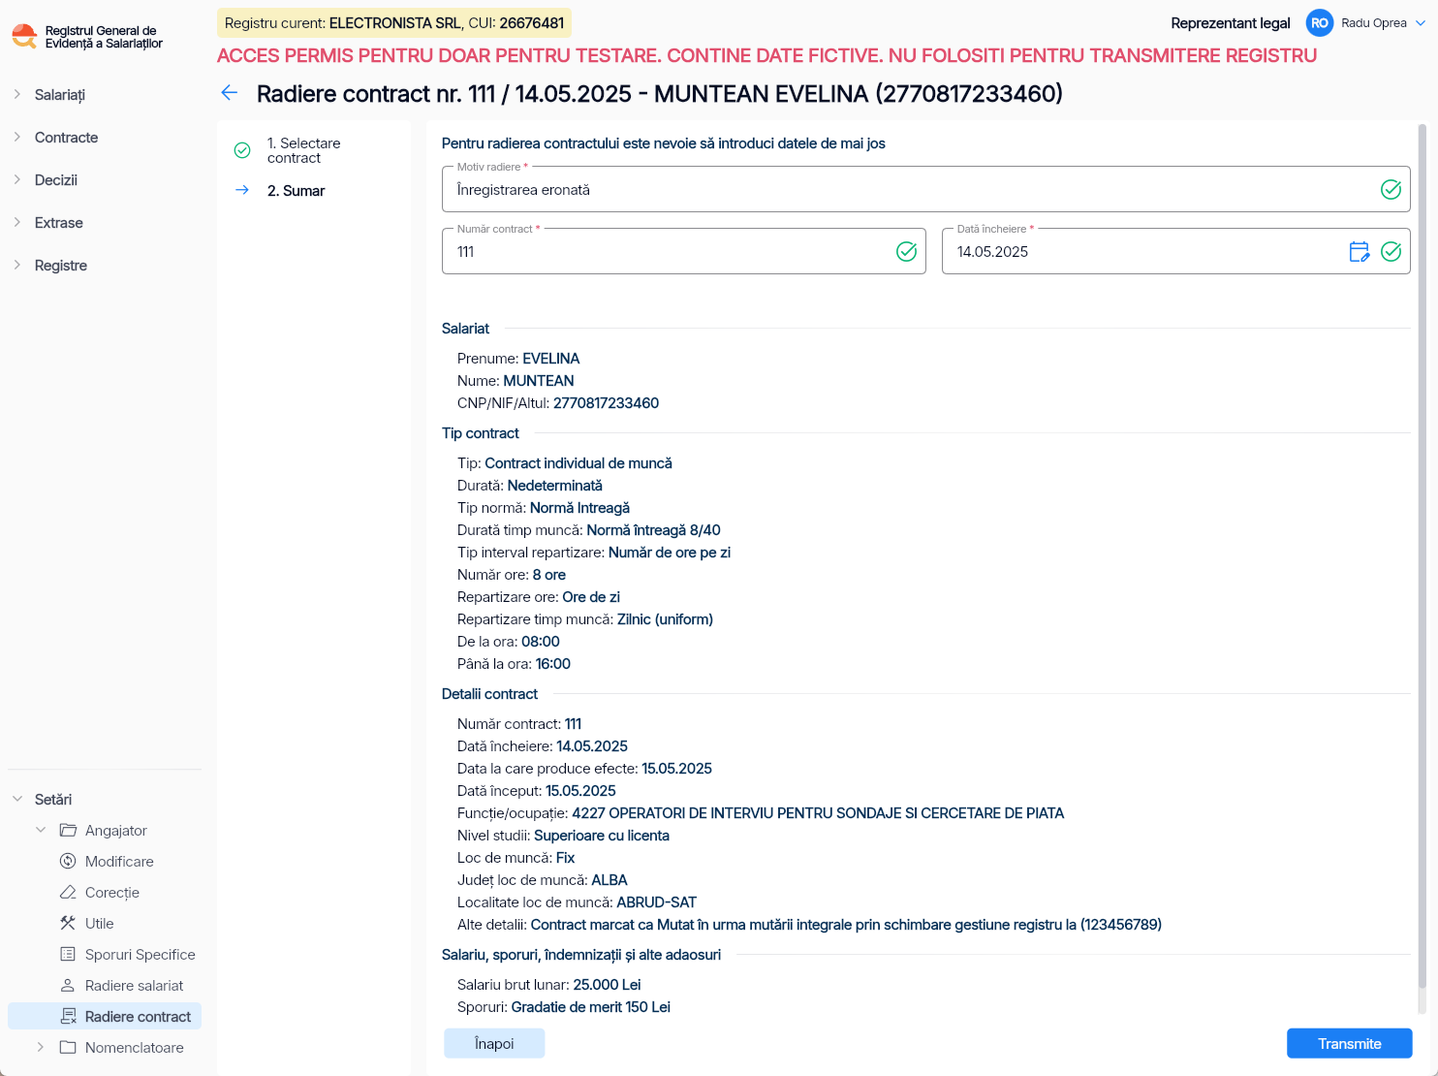1438x1076 pixels.
Task: Click Gradatie de merit 150 Lei text
Action: (x=590, y=1007)
